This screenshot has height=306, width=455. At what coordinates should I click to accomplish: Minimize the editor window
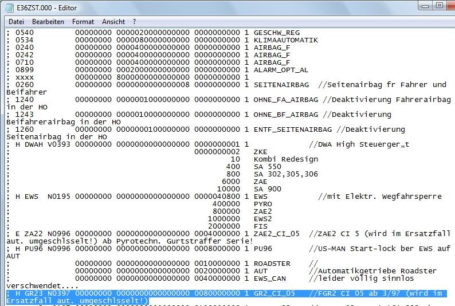click(421, 6)
